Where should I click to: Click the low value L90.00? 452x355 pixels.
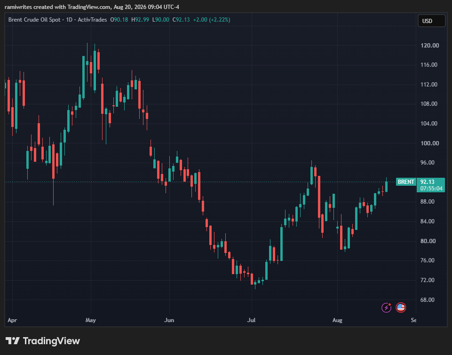pos(160,20)
